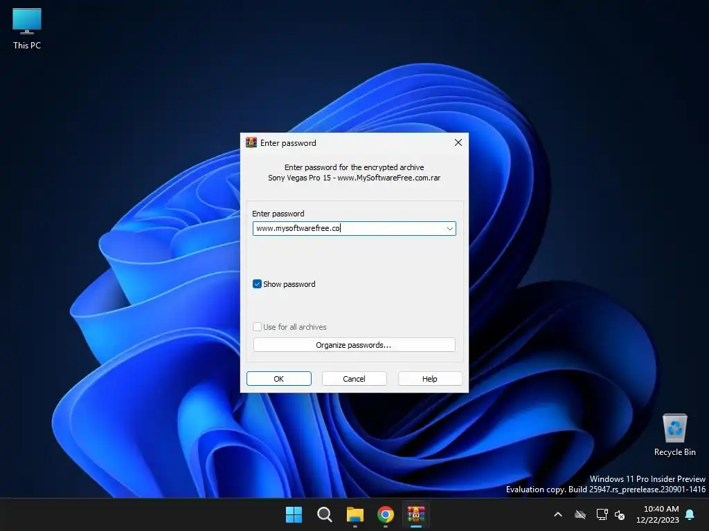Viewport: 709px width, 531px height.
Task: Open the notification bell
Action: coord(690,514)
